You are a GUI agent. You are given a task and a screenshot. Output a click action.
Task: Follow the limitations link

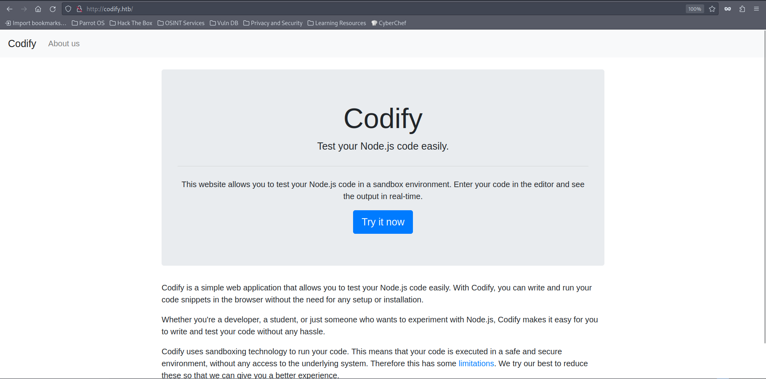point(476,363)
